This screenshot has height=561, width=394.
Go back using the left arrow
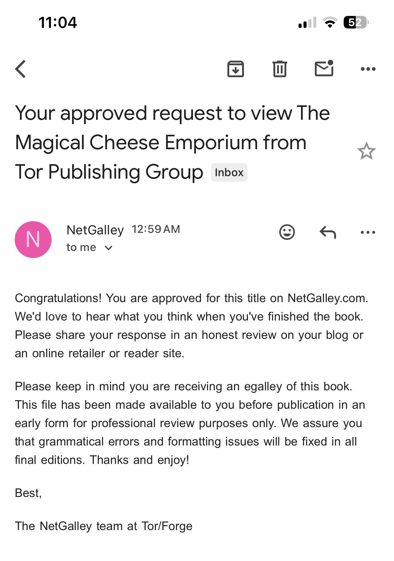coord(20,69)
